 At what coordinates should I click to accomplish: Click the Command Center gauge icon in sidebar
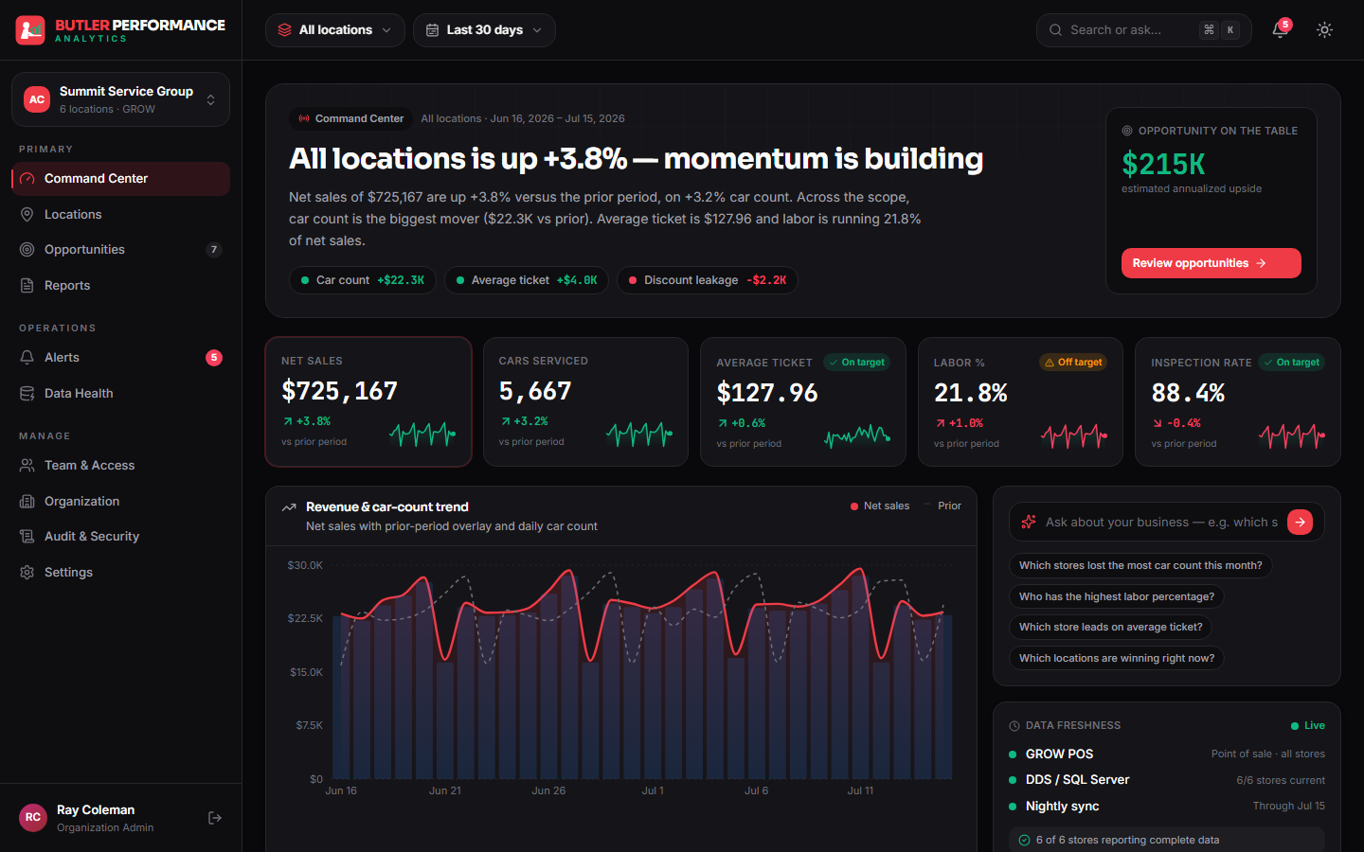tap(27, 179)
